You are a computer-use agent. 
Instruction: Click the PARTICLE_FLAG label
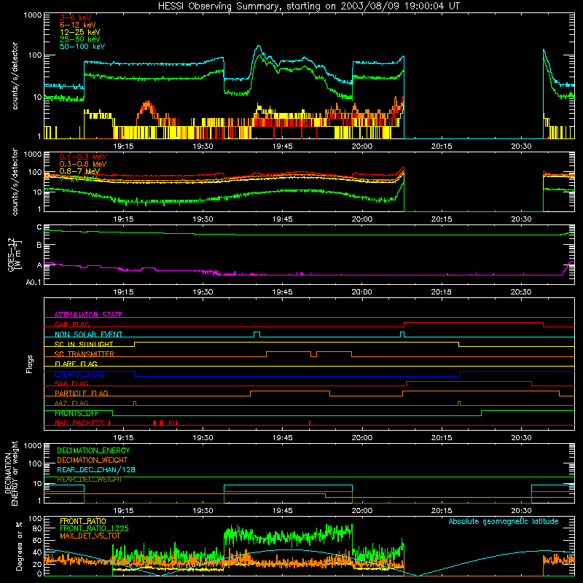tap(82, 393)
